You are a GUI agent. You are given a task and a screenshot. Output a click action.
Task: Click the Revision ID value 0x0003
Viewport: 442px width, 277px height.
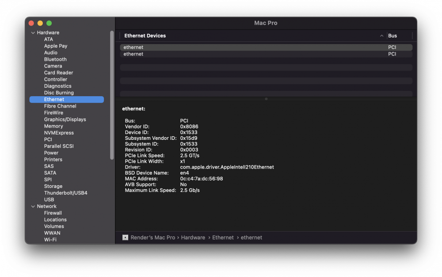pyautogui.click(x=189, y=150)
